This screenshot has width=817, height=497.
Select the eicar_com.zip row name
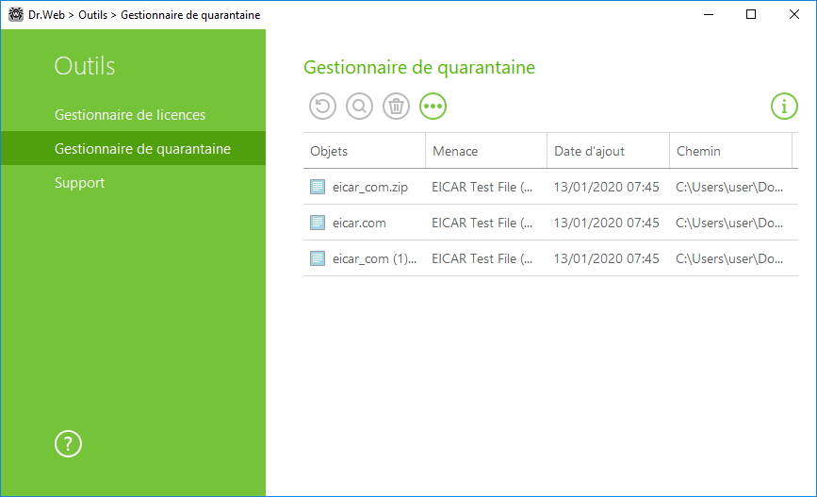tap(370, 188)
